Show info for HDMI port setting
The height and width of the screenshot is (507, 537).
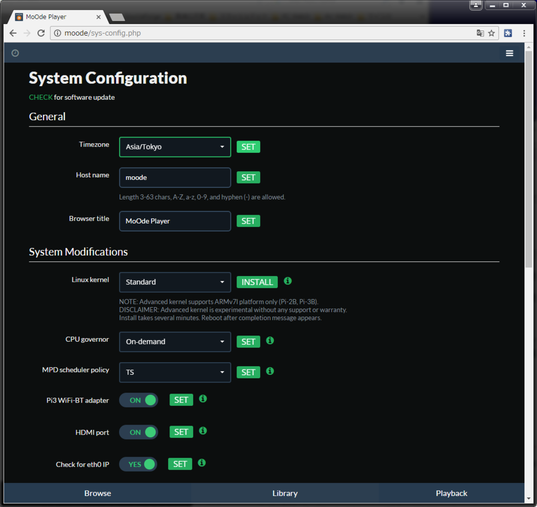click(x=203, y=430)
